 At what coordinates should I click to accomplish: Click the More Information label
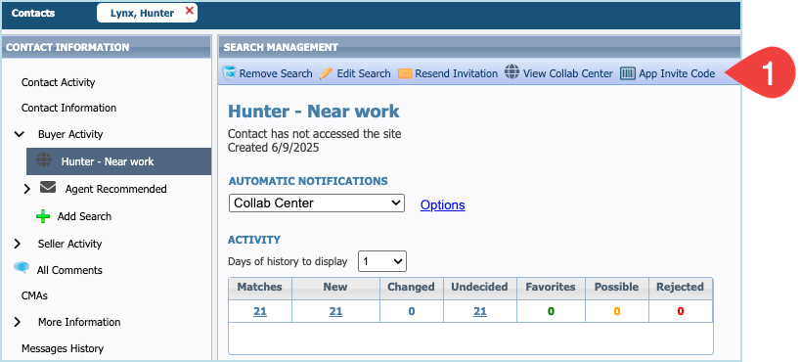pyautogui.click(x=79, y=322)
